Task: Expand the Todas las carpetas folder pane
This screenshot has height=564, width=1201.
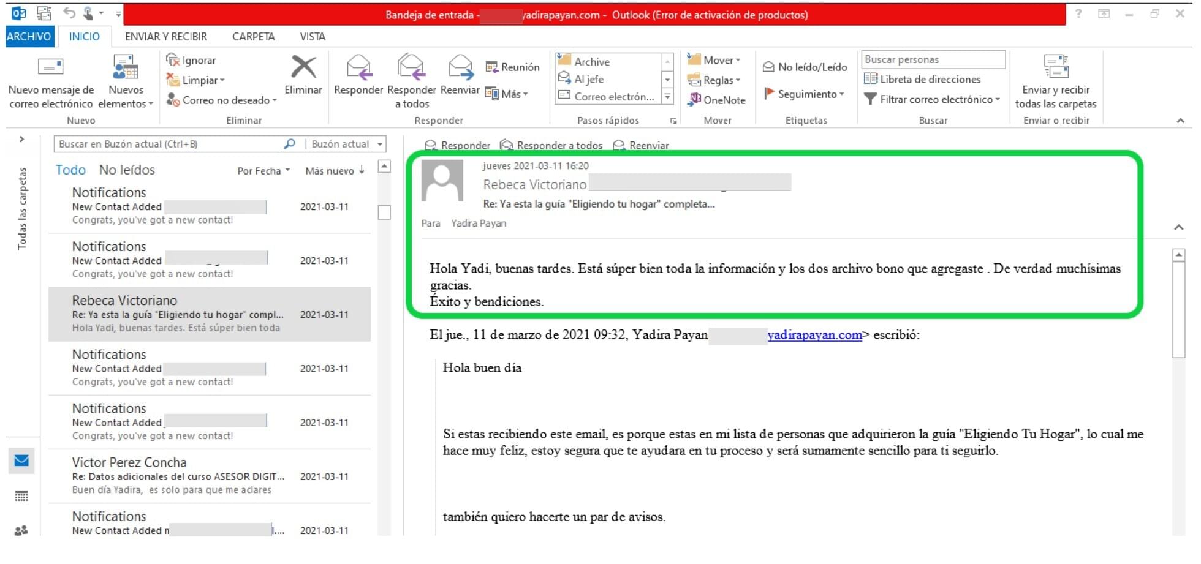Action: click(21, 139)
